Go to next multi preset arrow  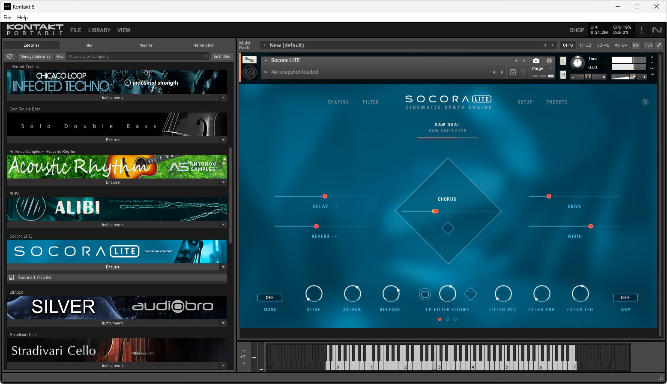(553, 45)
